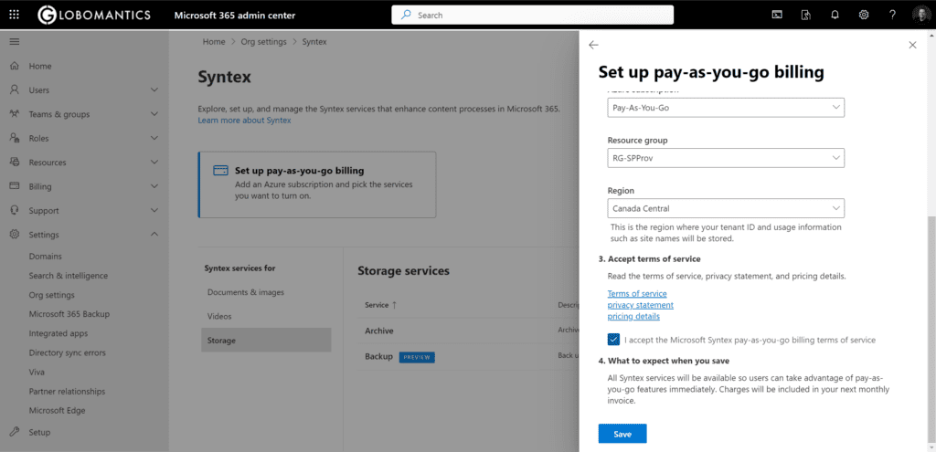Expand the Resources chevron

coord(154,163)
